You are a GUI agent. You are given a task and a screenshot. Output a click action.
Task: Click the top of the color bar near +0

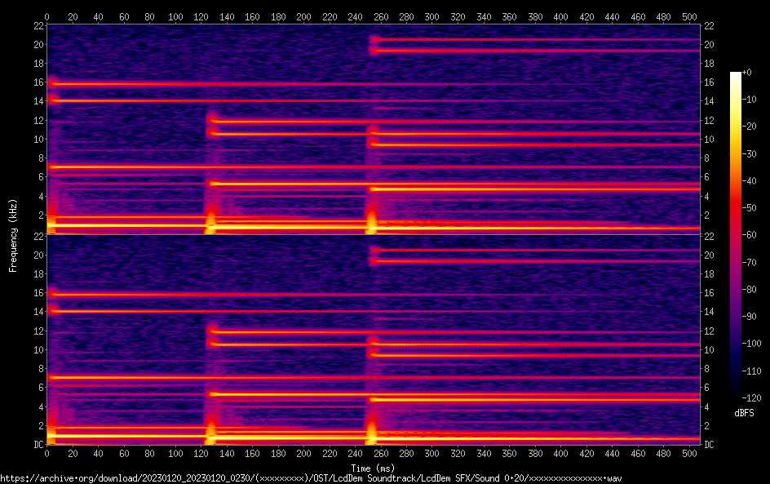tap(736, 75)
